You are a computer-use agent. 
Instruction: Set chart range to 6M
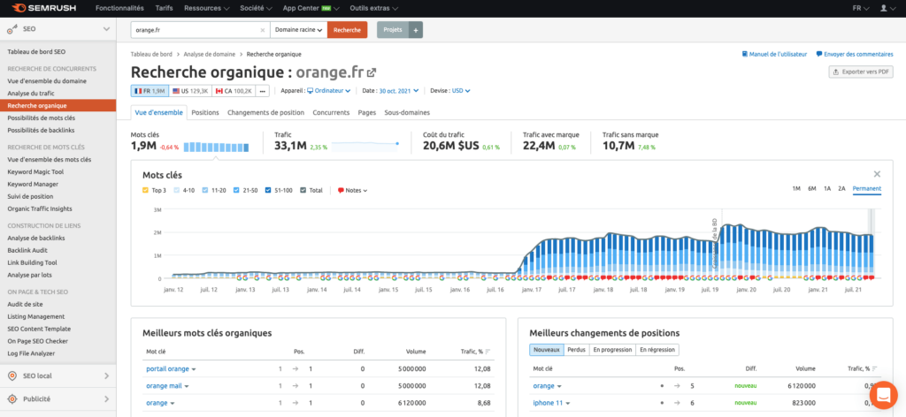click(812, 188)
